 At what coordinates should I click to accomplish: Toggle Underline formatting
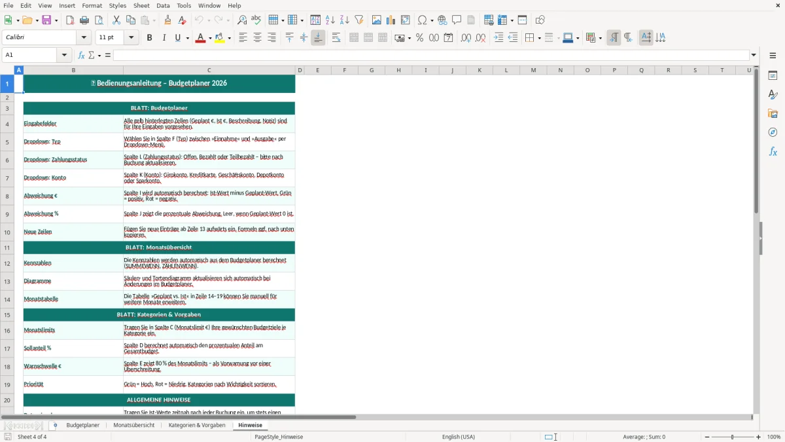(x=178, y=38)
